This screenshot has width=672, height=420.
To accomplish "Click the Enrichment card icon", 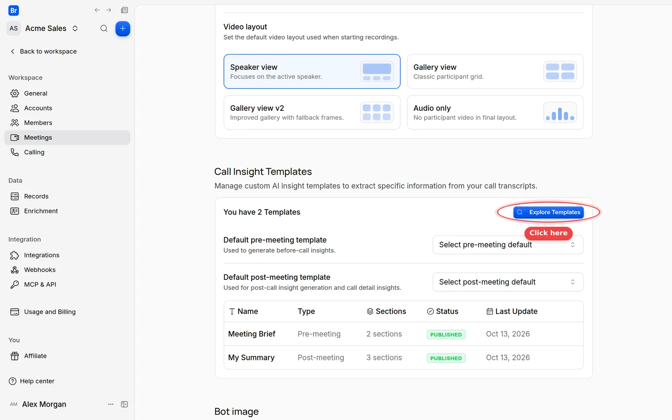I will (15, 211).
